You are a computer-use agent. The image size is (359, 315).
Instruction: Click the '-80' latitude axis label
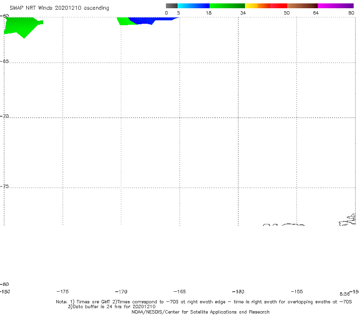(x=4, y=284)
